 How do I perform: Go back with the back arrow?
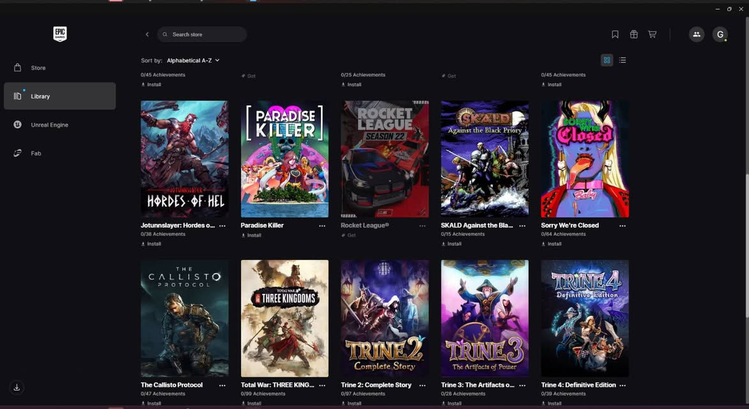click(147, 35)
